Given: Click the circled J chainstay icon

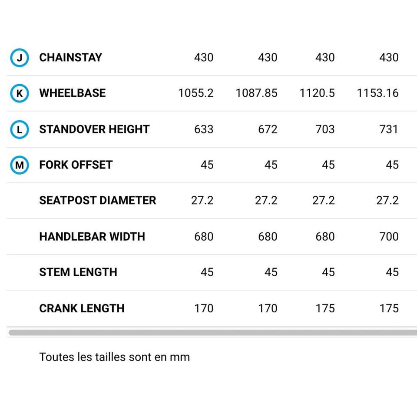Looking at the screenshot, I should [20, 58].
